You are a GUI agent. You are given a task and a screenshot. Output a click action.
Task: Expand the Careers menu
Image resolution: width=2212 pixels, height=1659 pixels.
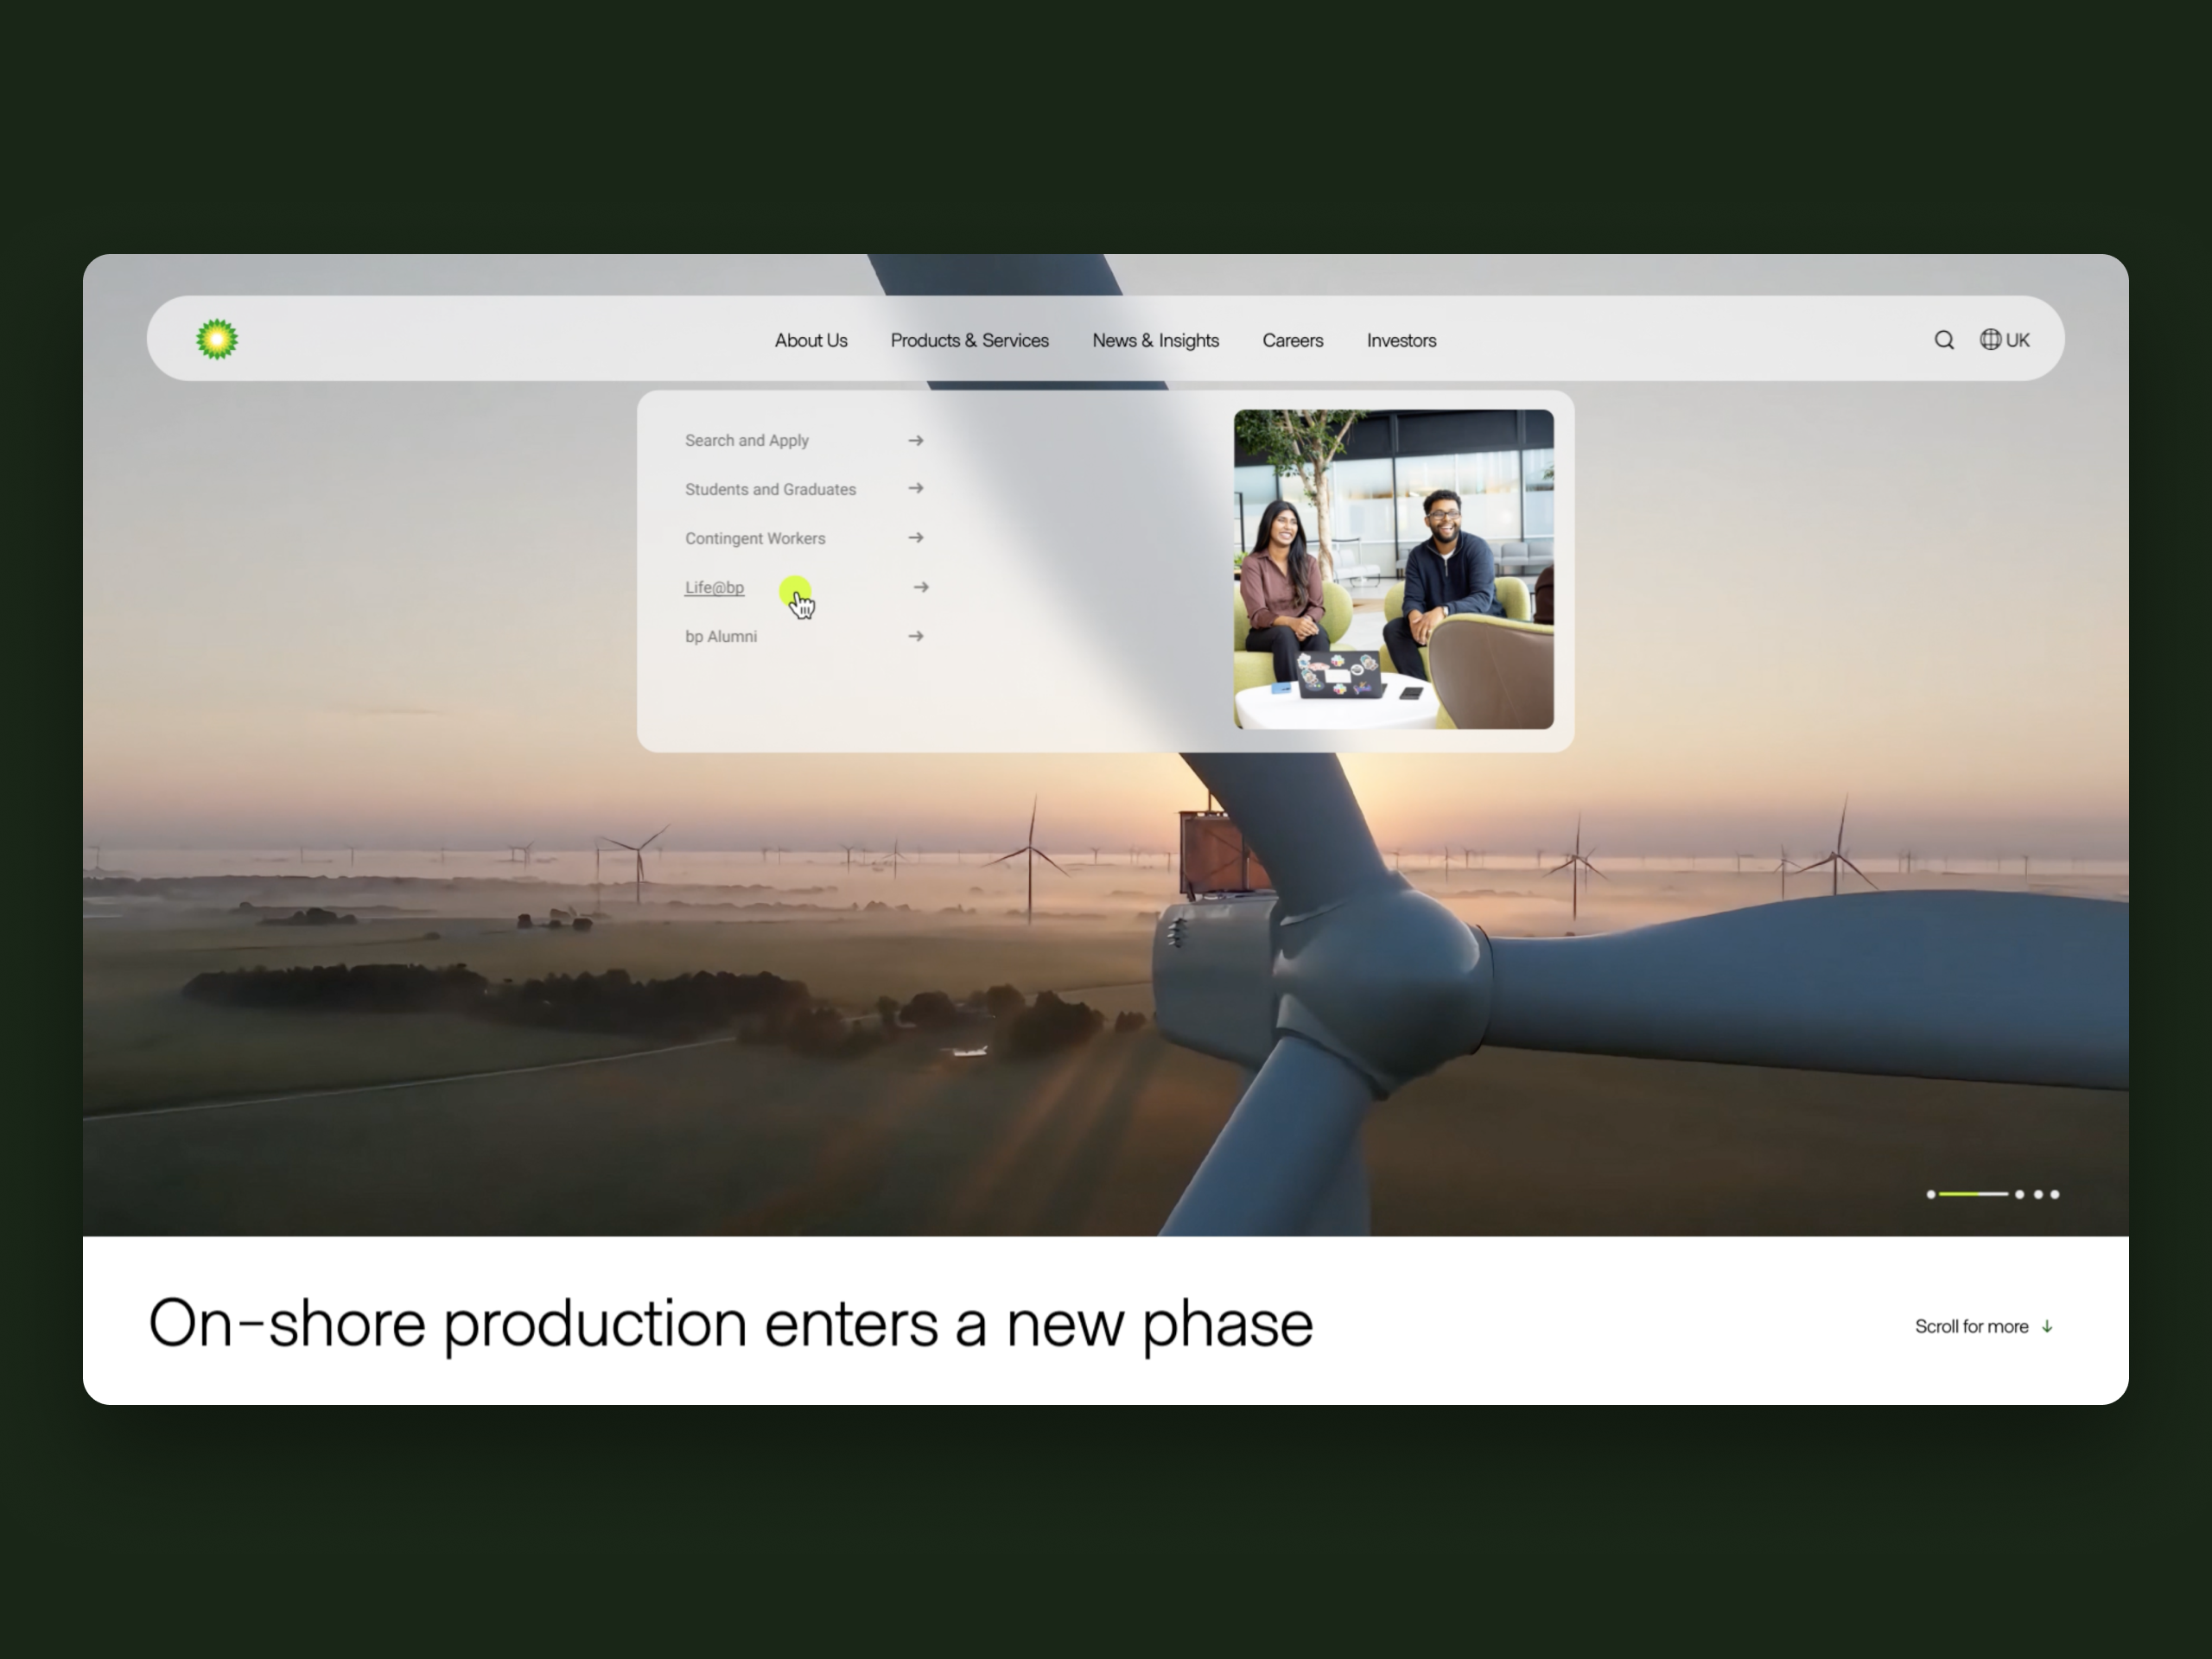1292,340
